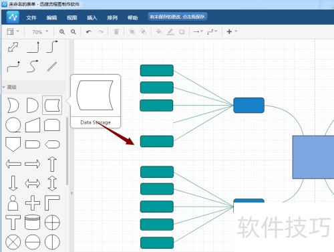
Task: Open the 70% zoom level dropdown
Action: (x=40, y=32)
